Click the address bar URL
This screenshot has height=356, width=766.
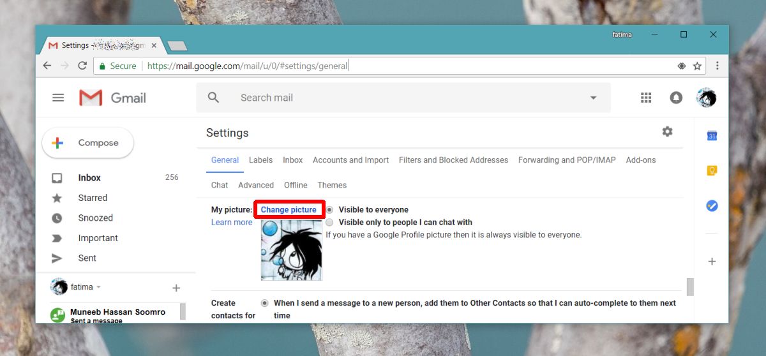point(248,66)
